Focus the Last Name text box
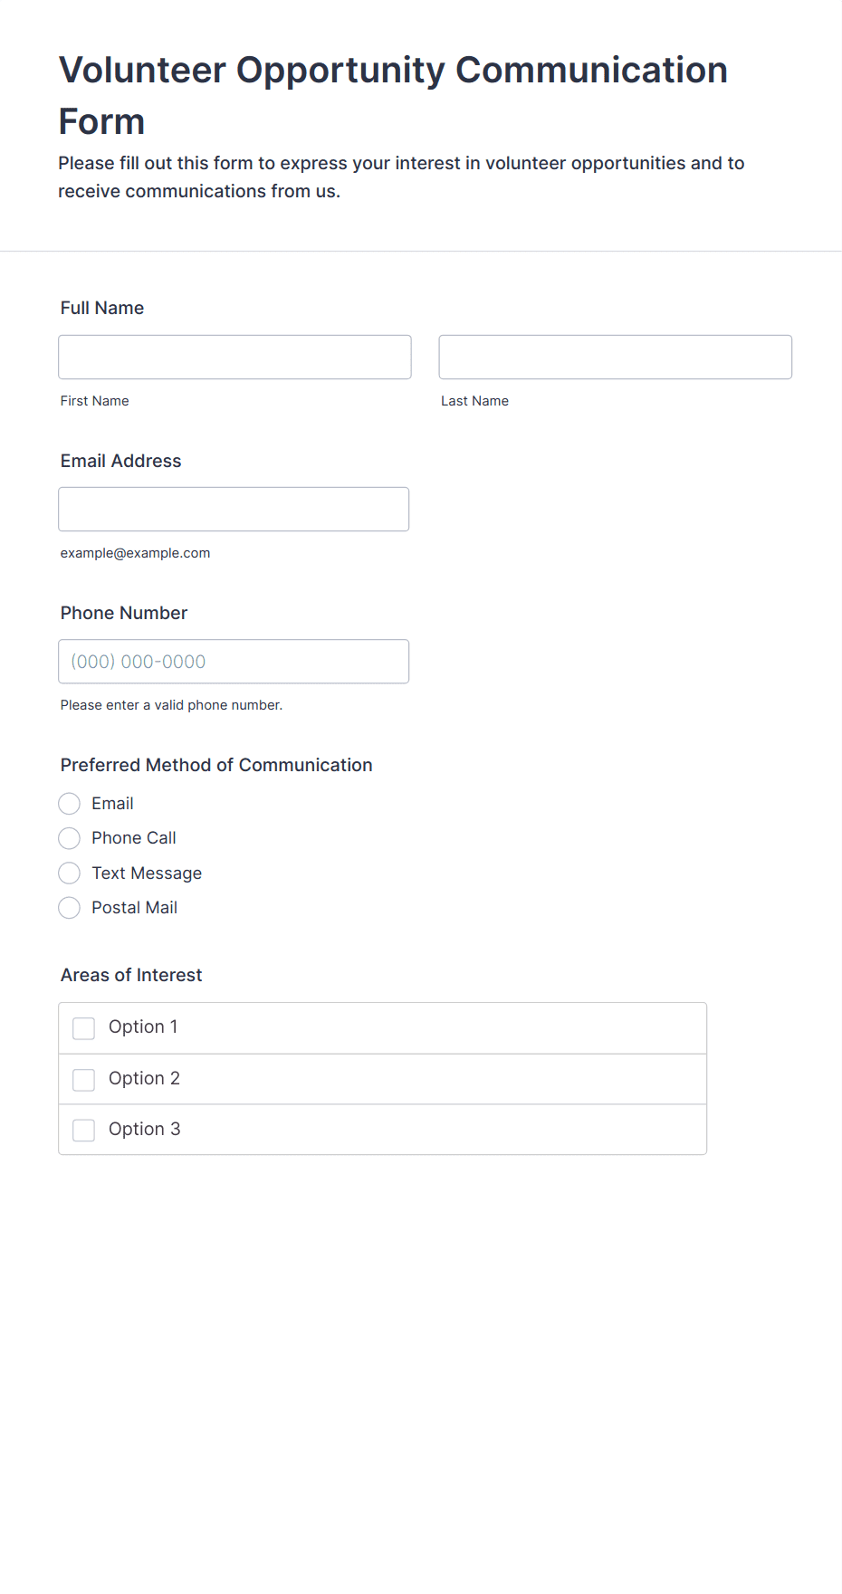Screen dimensions: 842x1594 [x=616, y=357]
